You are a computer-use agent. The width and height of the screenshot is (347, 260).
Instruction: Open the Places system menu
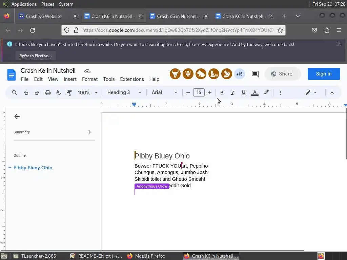tap(48, 4)
